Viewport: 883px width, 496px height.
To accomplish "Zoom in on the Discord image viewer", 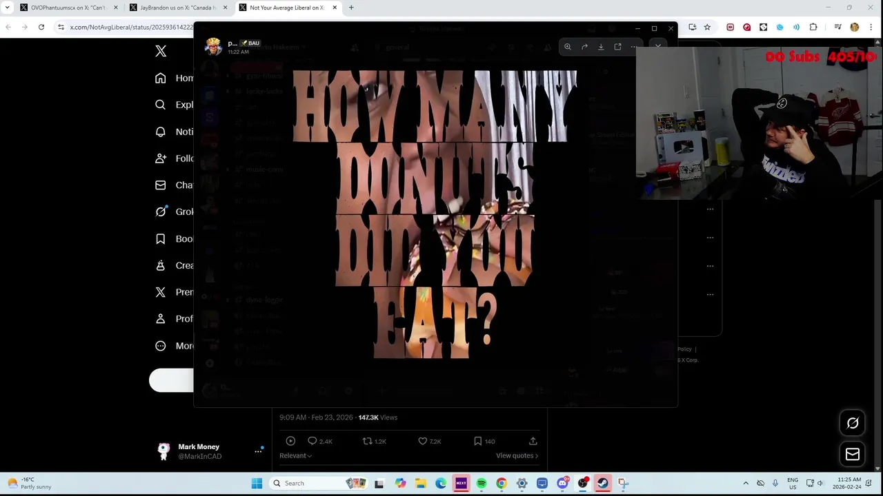I will coord(568,47).
